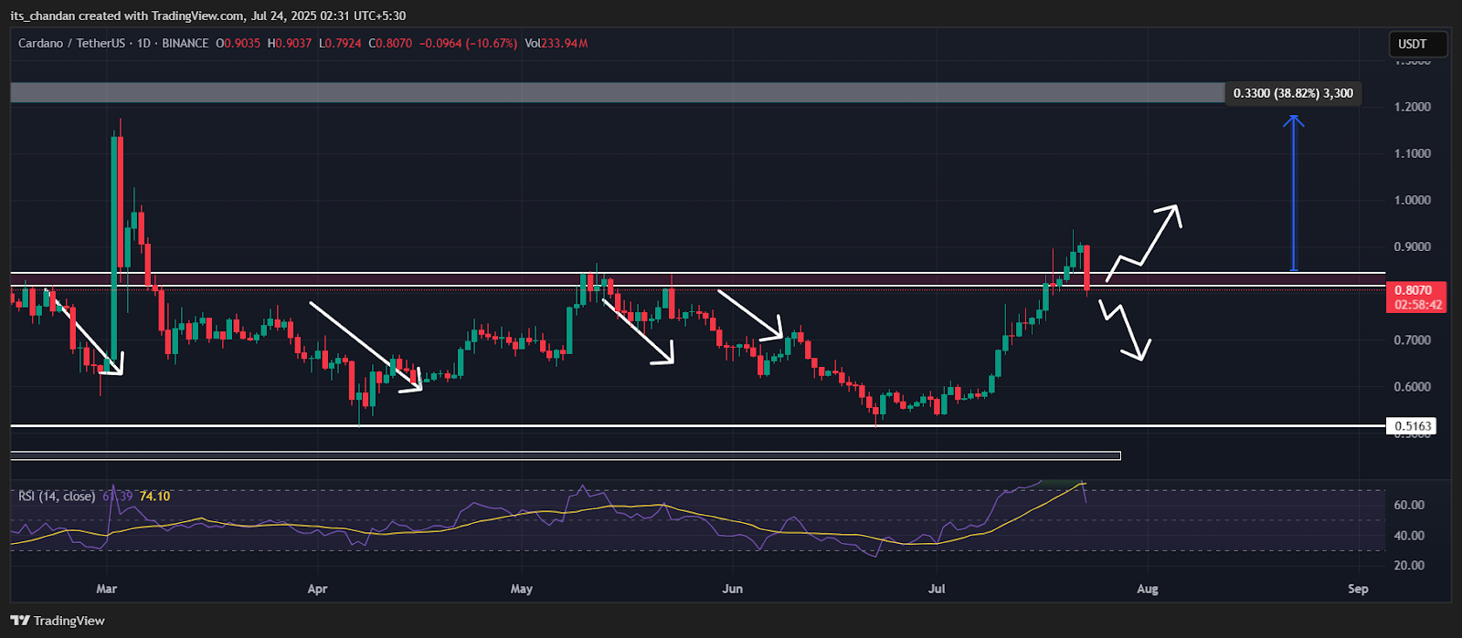Click the Jul label on time axis
This screenshot has height=638, width=1462.
(x=936, y=589)
